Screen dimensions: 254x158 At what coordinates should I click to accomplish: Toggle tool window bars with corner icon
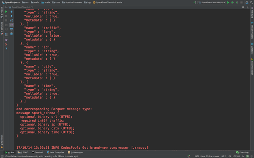2,156
